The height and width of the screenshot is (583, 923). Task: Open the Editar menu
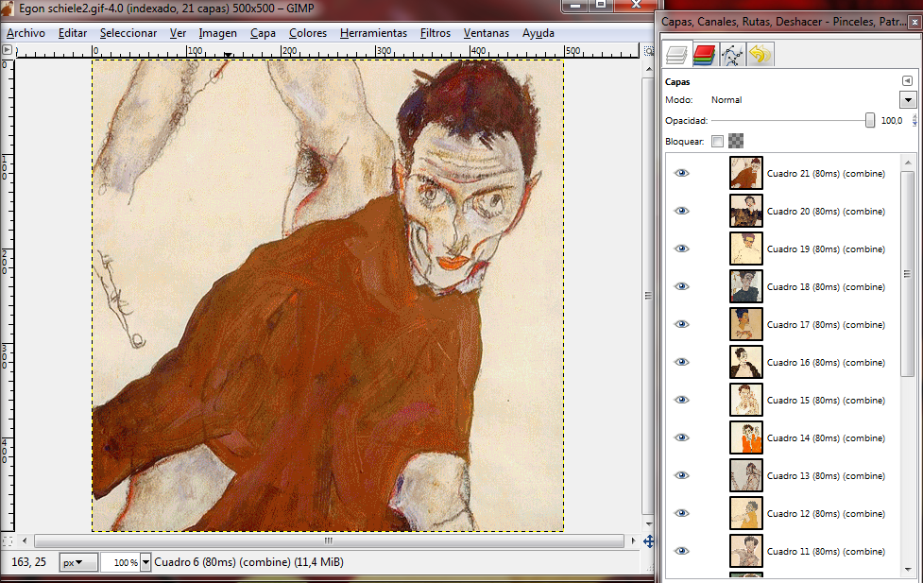(73, 33)
